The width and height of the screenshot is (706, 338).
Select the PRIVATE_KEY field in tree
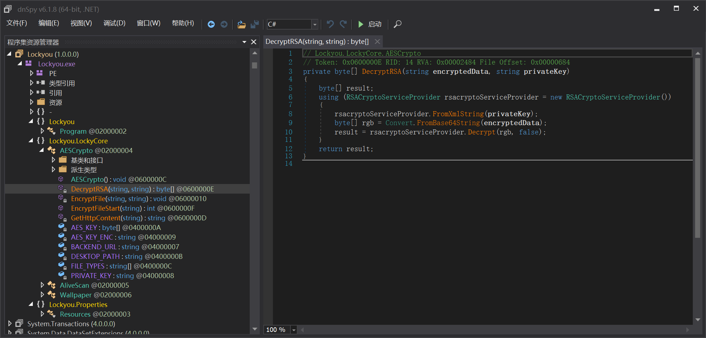(91, 276)
